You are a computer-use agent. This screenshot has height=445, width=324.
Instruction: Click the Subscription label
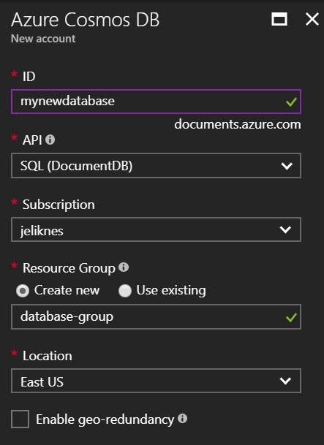(x=59, y=205)
